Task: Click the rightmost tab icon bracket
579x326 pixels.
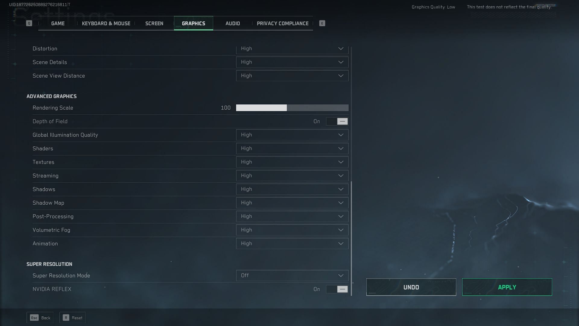Action: click(322, 23)
